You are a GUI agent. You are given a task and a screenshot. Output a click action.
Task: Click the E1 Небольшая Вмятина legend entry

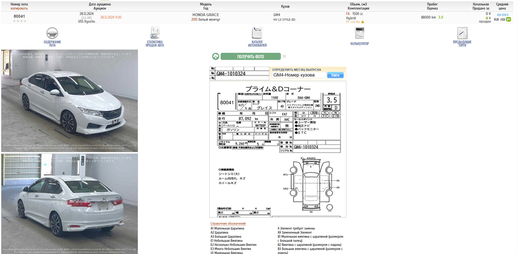pos(226,241)
